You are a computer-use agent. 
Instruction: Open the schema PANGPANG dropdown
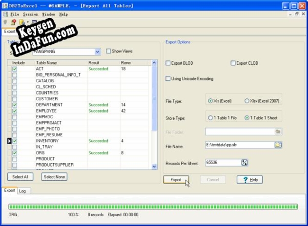(98, 52)
